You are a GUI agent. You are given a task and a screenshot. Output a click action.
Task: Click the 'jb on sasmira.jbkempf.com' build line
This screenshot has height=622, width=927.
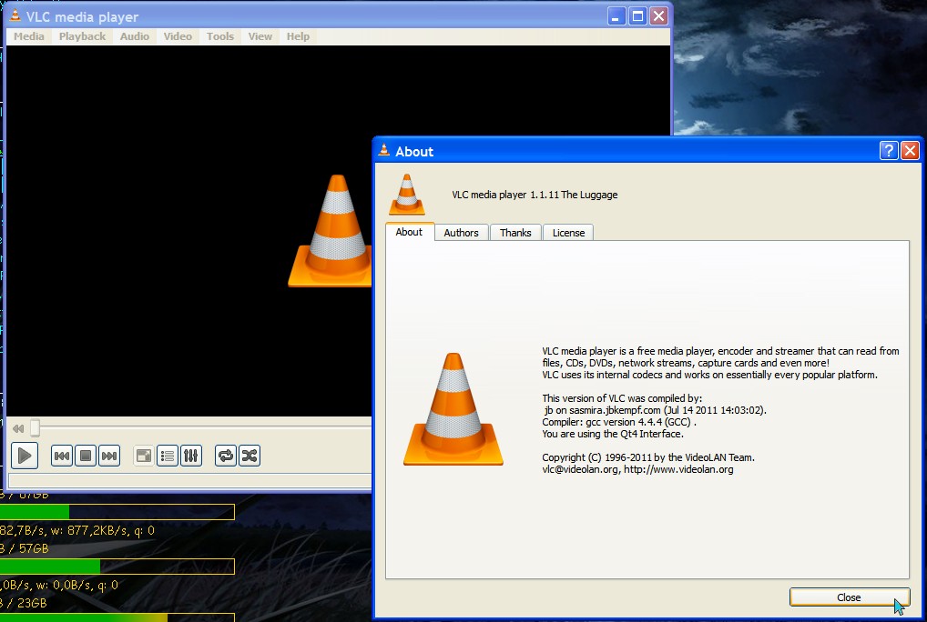tap(655, 411)
